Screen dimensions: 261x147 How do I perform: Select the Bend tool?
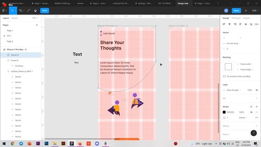pos(29,11)
